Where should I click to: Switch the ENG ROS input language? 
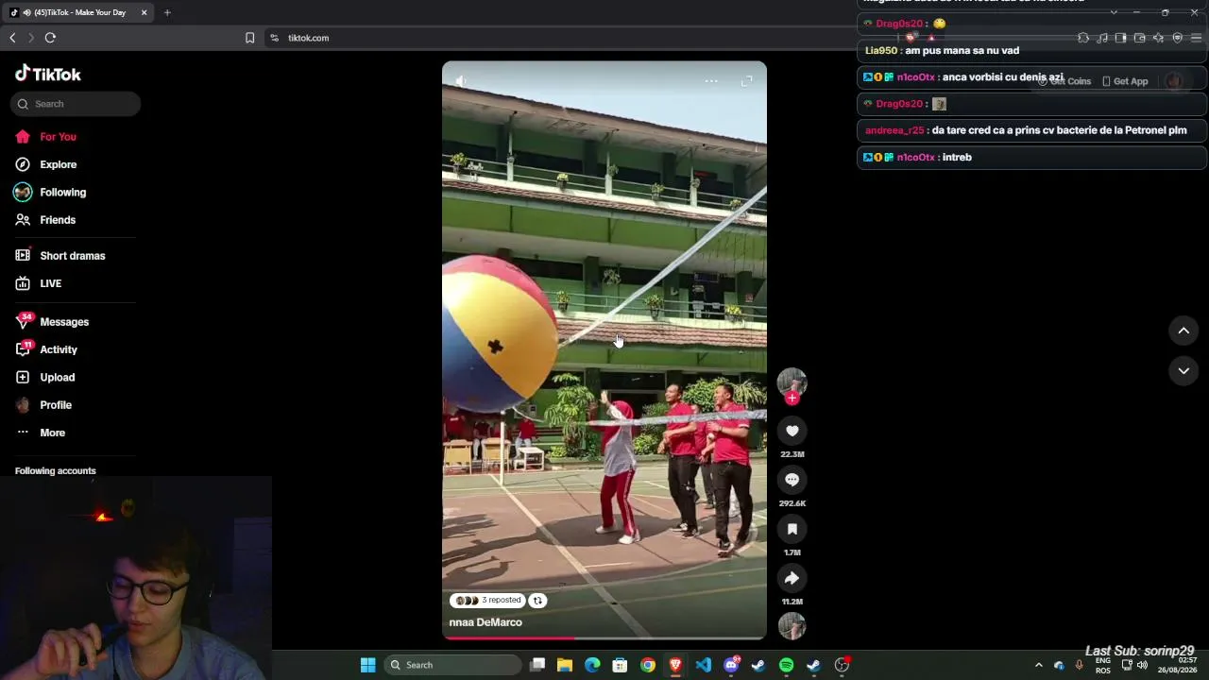point(1102,665)
